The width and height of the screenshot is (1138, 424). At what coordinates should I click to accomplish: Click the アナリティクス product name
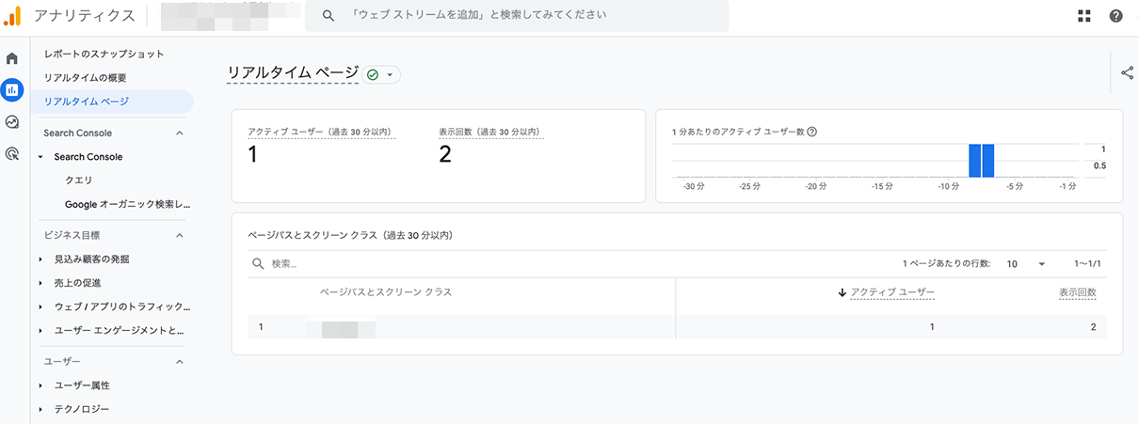[84, 16]
